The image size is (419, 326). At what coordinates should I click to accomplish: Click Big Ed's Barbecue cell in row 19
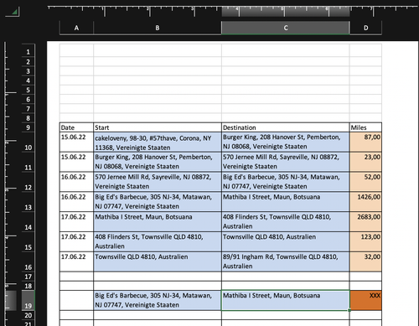coord(158,300)
